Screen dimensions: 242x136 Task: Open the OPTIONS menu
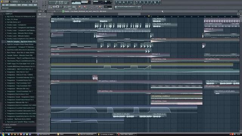click(x=25, y=5)
